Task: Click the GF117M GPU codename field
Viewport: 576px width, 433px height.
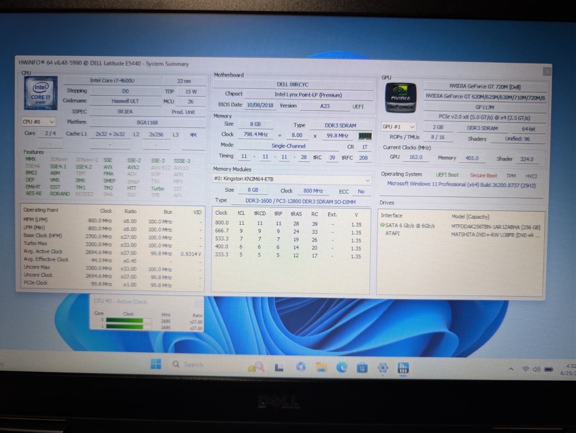Action: point(485,107)
